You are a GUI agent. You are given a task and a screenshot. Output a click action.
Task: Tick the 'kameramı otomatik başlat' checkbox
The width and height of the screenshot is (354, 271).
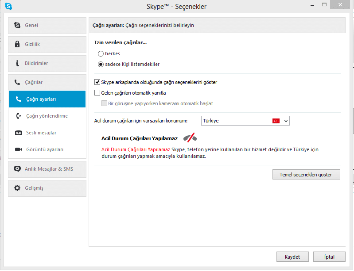point(104,103)
